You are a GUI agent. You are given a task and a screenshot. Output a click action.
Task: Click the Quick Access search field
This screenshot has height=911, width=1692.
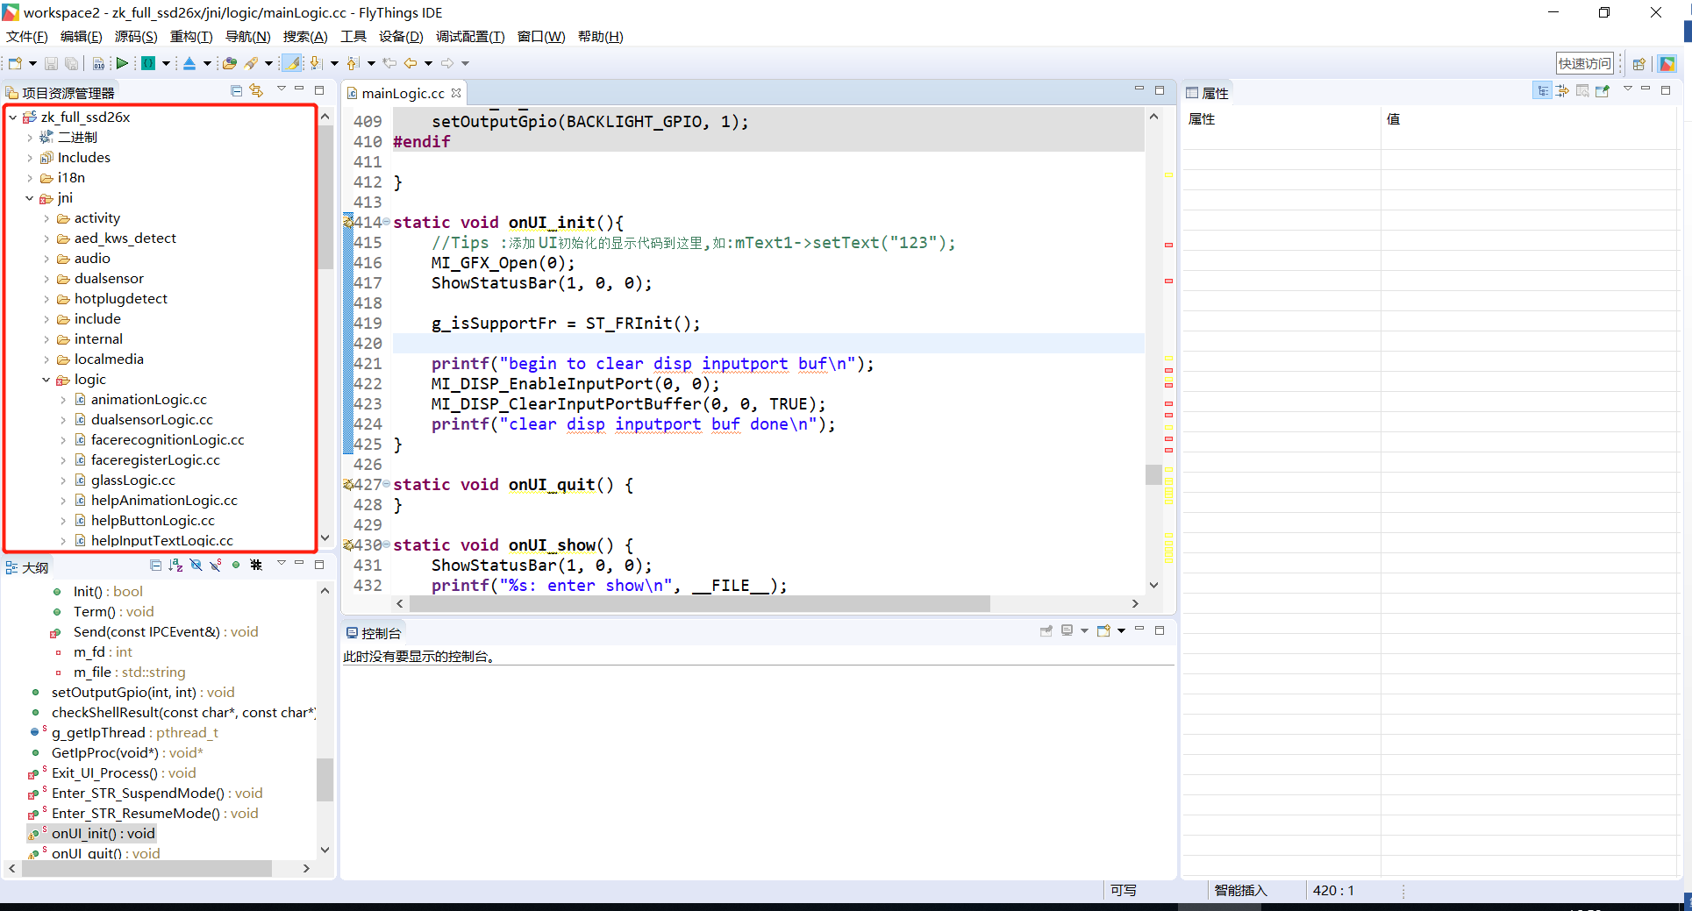1585,63
